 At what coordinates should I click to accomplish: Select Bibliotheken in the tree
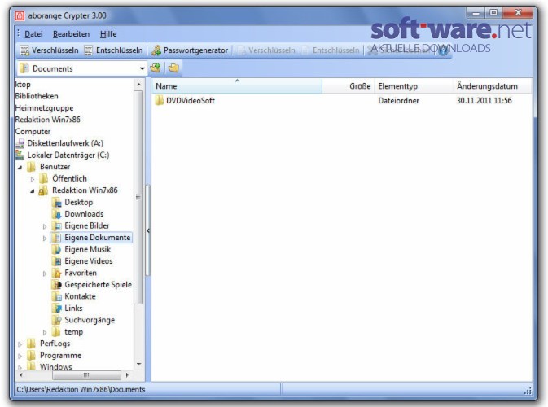click(37, 96)
